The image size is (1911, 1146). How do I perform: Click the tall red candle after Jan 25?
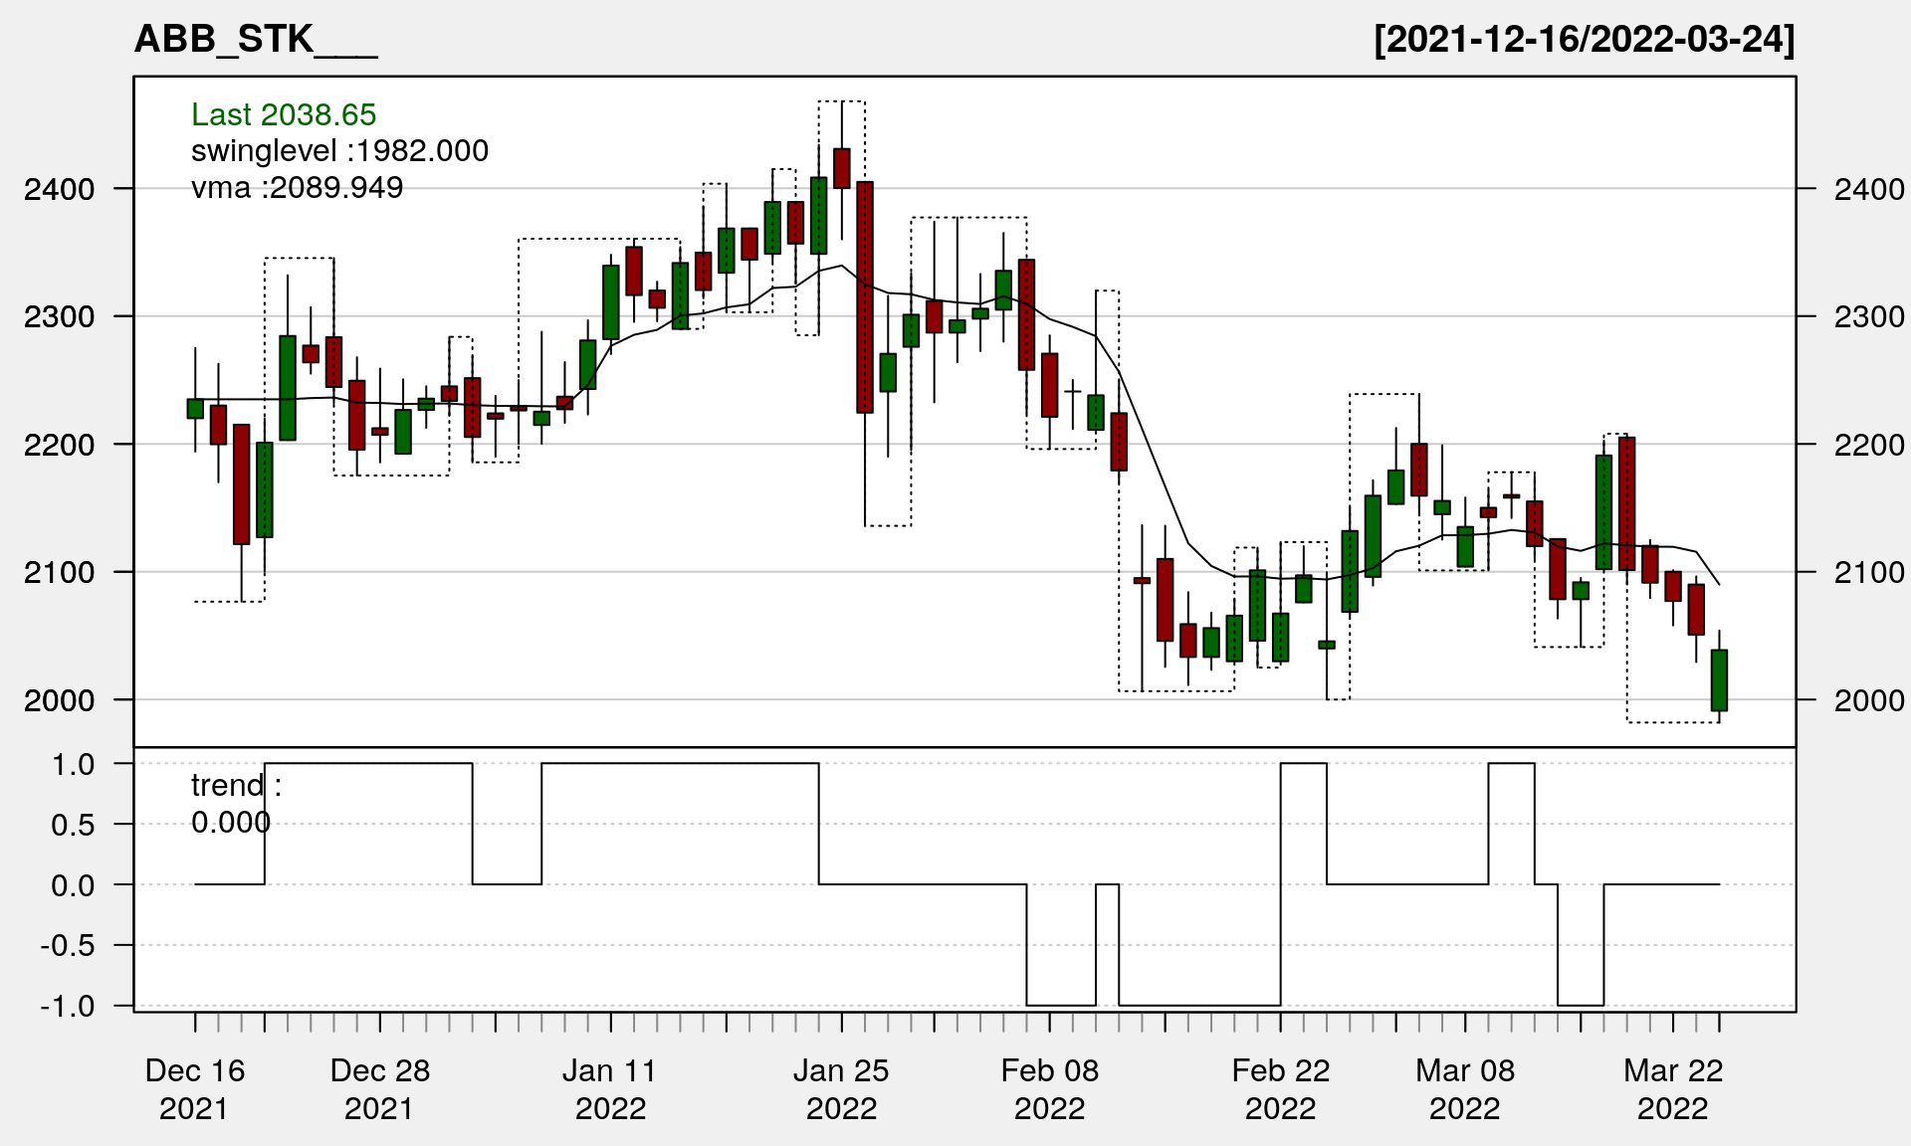point(865,296)
